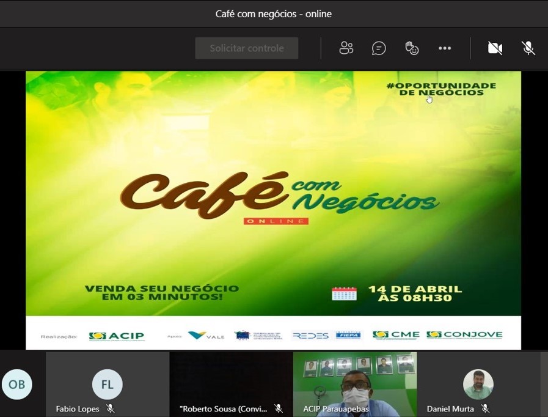Screen dimensions: 548x417
Task: Select the ACIP Parauapebas video tile
Action: pos(355,382)
